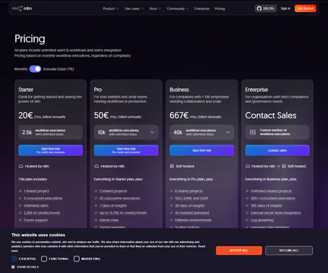328x273 pixels.
Task: Click the 200+ concurrent executions item
Action: point(273,199)
